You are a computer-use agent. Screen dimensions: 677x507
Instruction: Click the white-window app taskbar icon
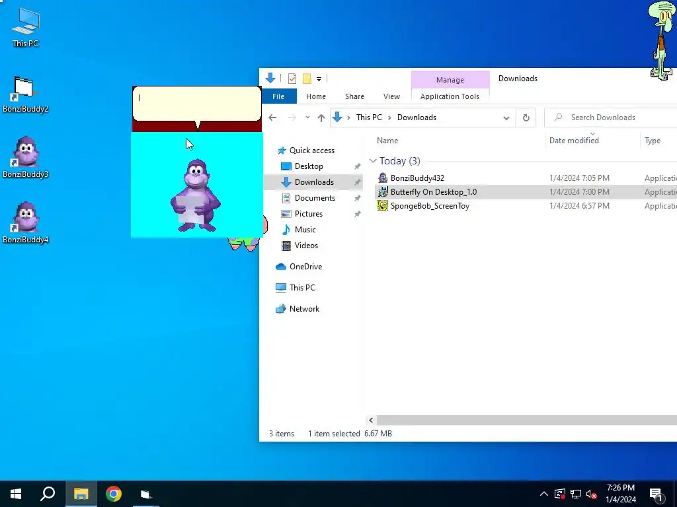pos(146,494)
